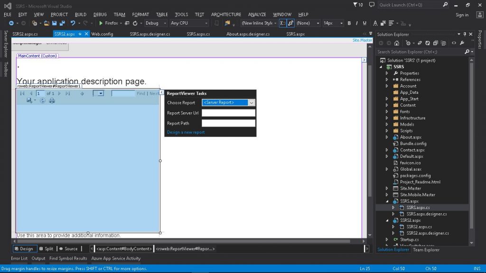Click the foreground color icon
The image size is (486, 273).
pyautogui.click(x=375, y=23)
